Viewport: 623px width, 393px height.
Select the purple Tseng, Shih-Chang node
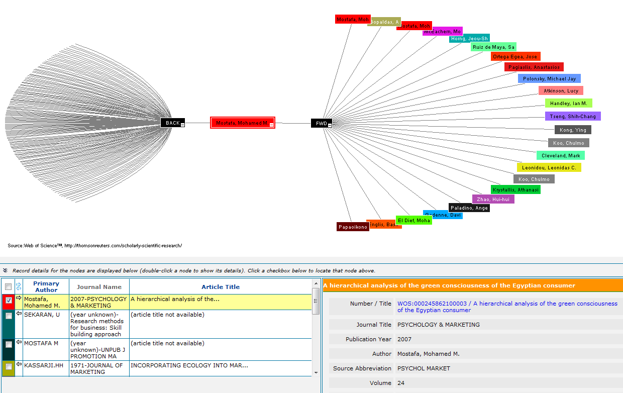(573, 116)
